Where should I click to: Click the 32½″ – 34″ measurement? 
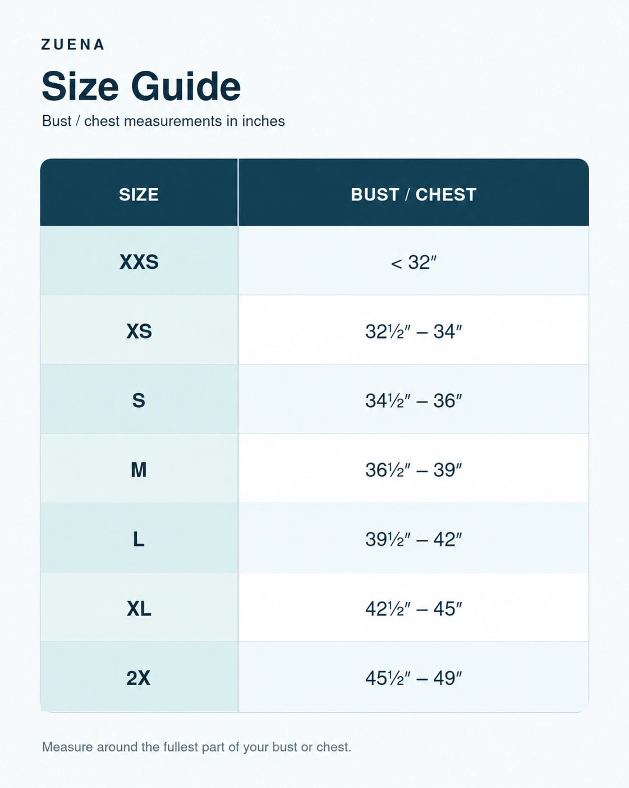414,331
